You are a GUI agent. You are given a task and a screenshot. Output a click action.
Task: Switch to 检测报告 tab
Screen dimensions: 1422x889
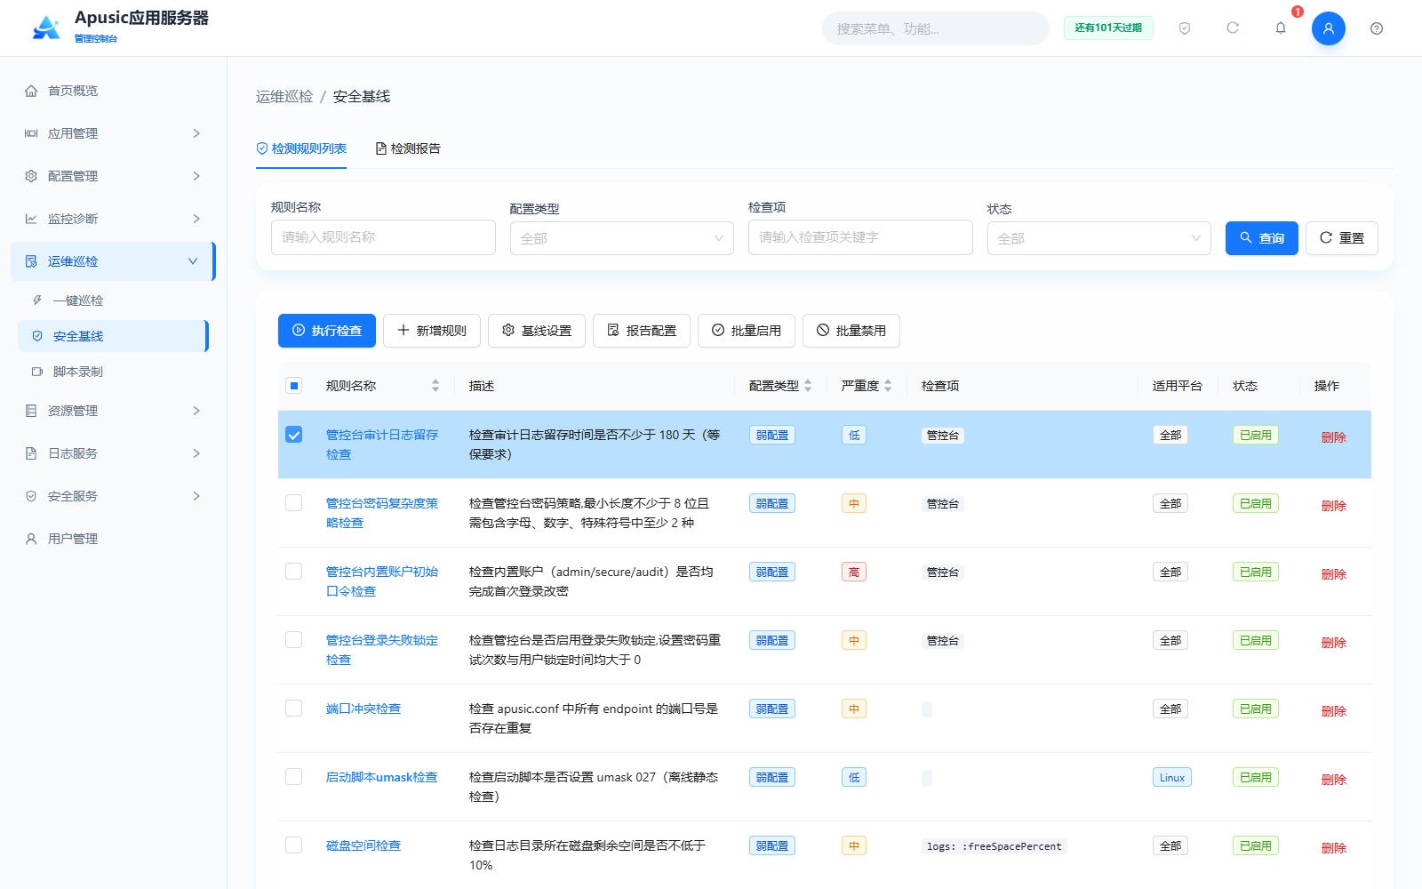pyautogui.click(x=408, y=148)
